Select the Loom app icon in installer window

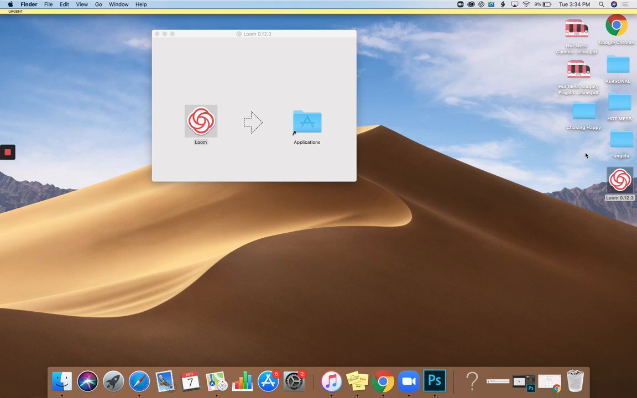point(201,121)
